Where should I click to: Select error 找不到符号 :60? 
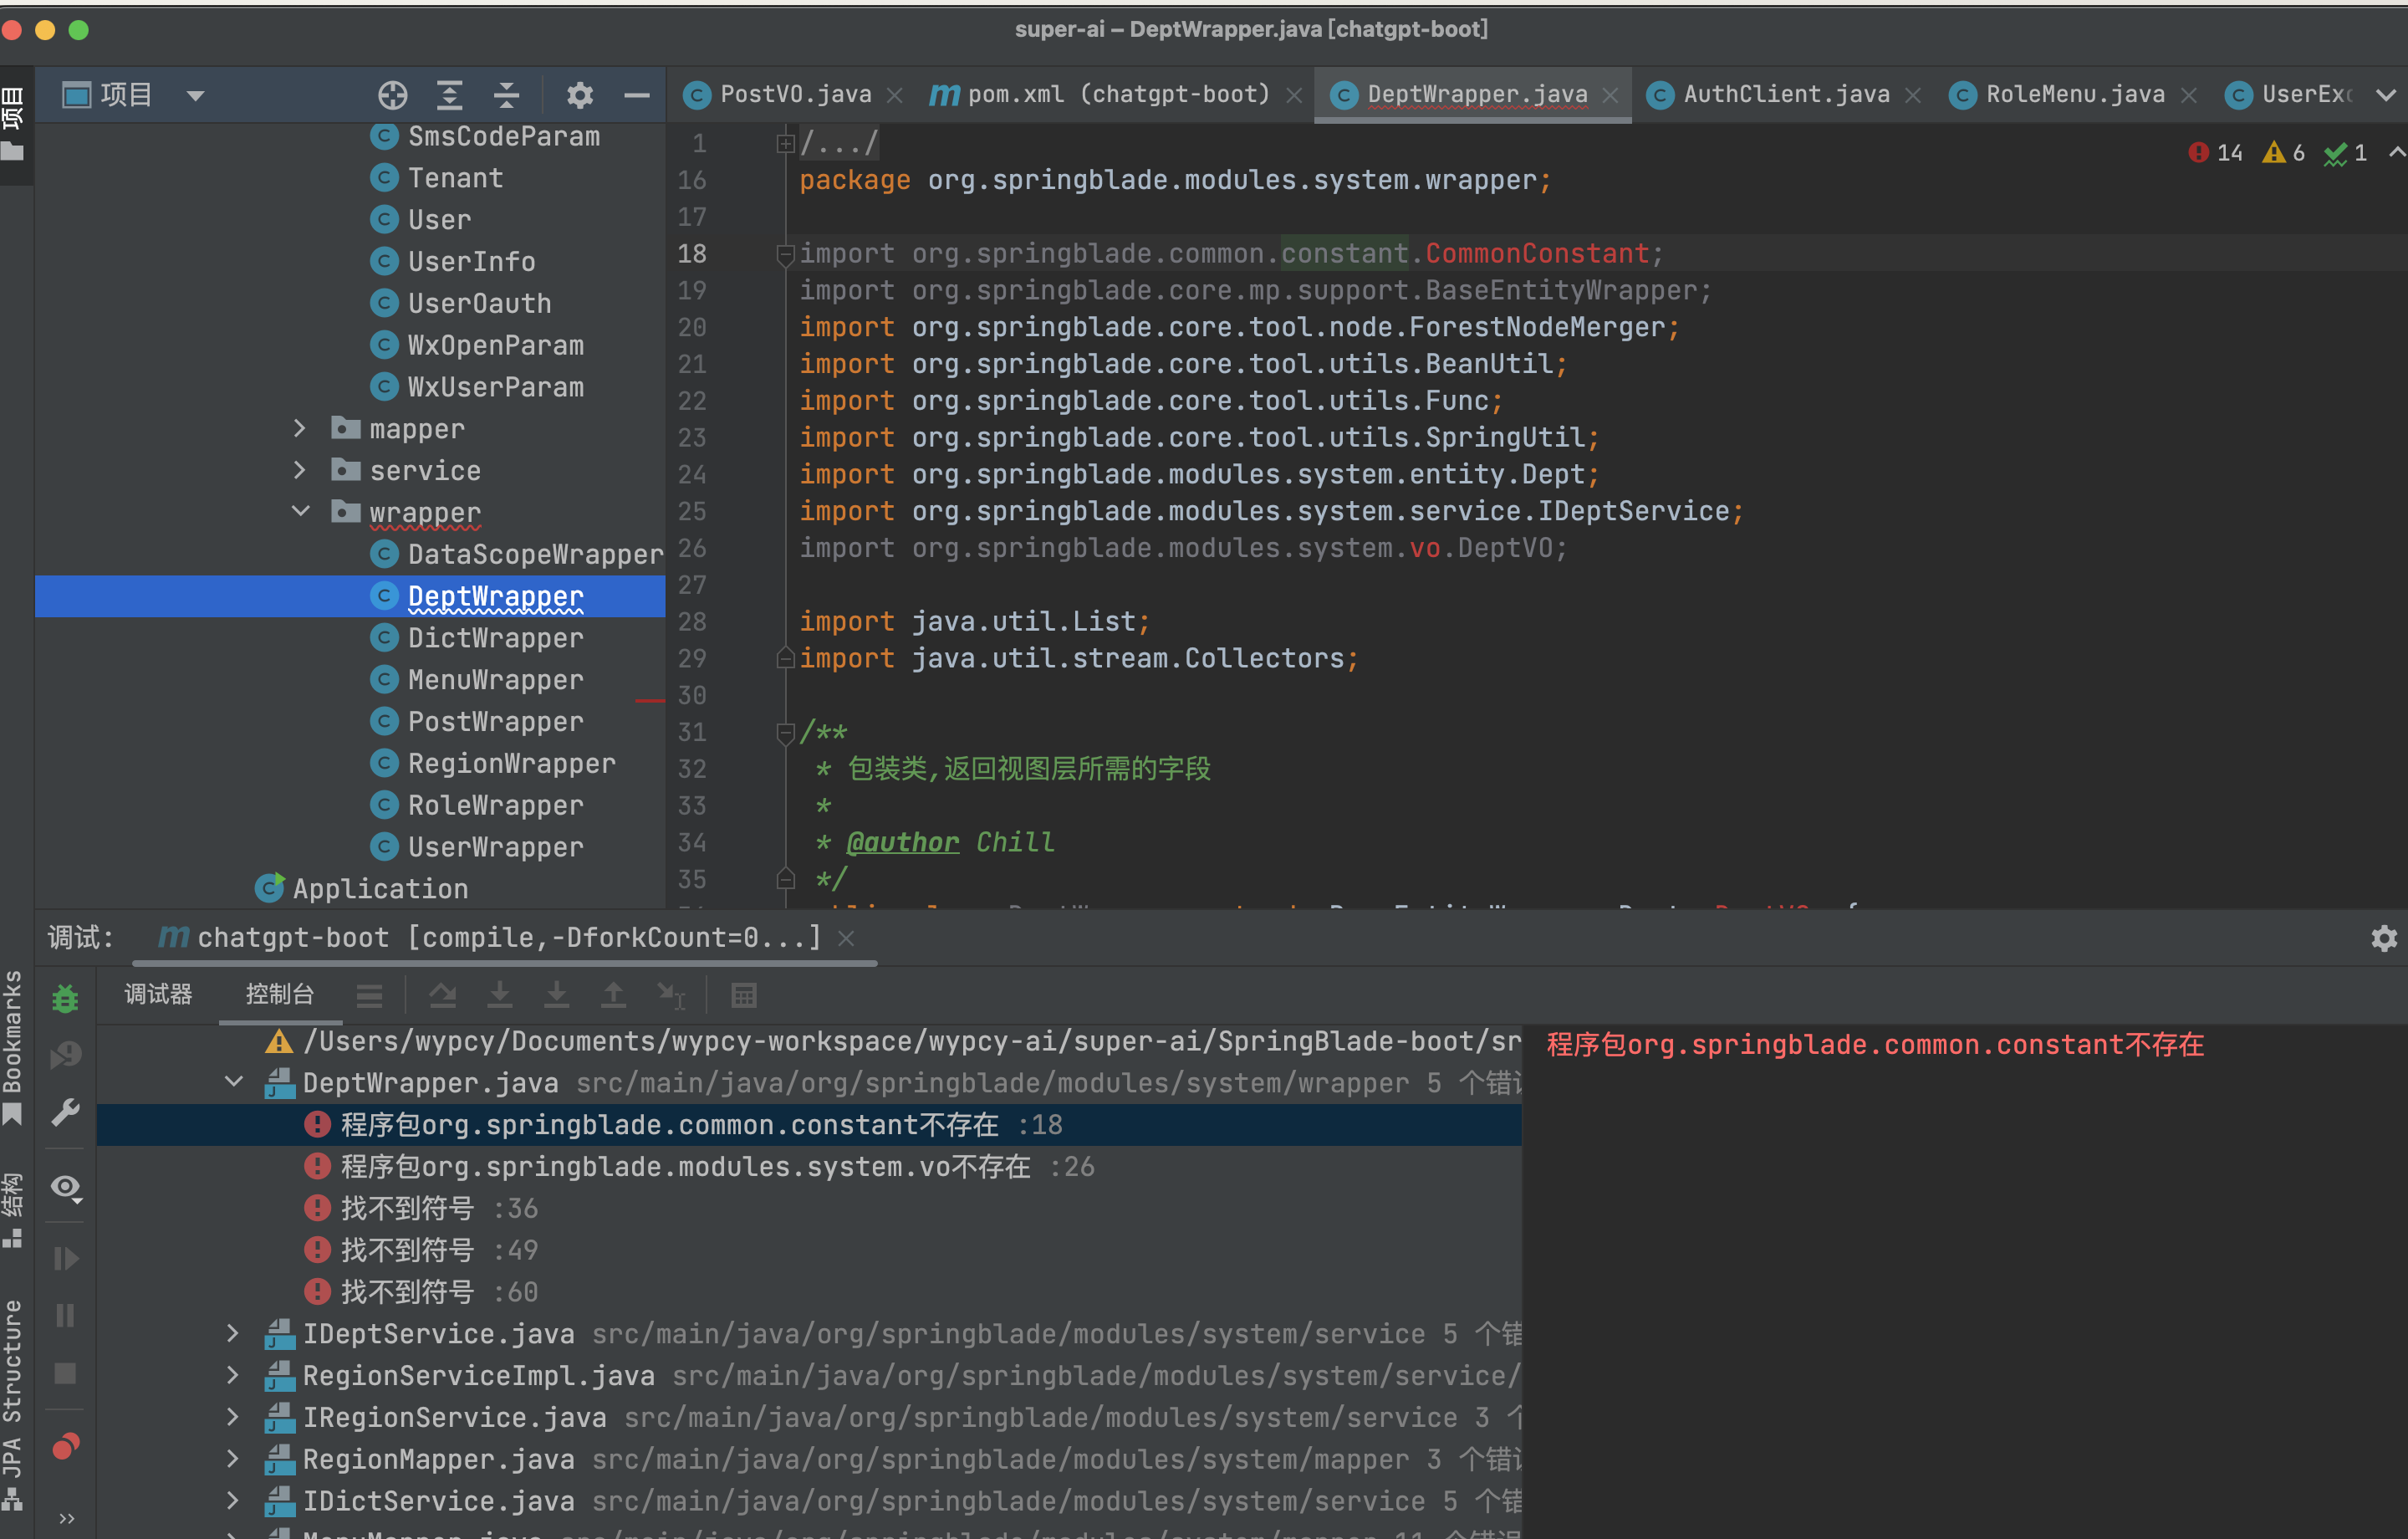809,1291
